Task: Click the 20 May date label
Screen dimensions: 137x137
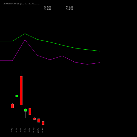Action: (34, 130)
